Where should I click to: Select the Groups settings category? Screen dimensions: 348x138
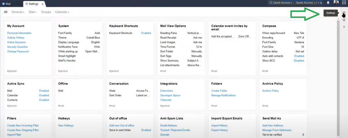[x=46, y=12]
